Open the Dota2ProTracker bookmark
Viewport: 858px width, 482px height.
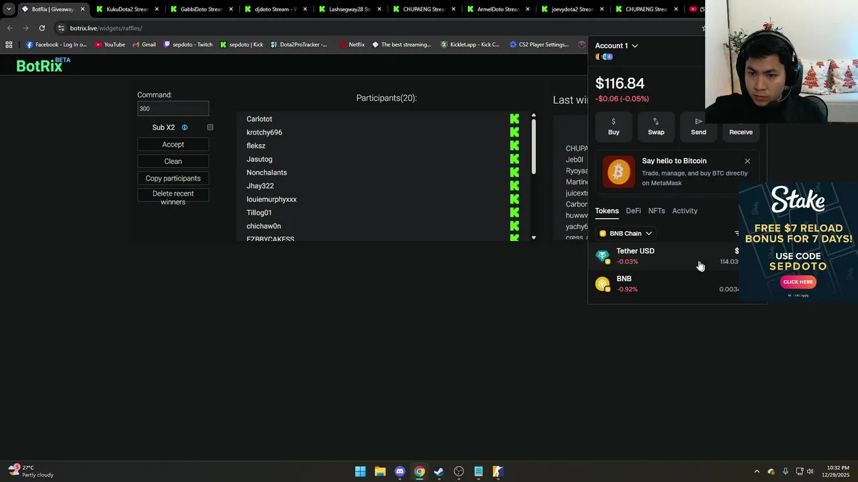(x=299, y=45)
